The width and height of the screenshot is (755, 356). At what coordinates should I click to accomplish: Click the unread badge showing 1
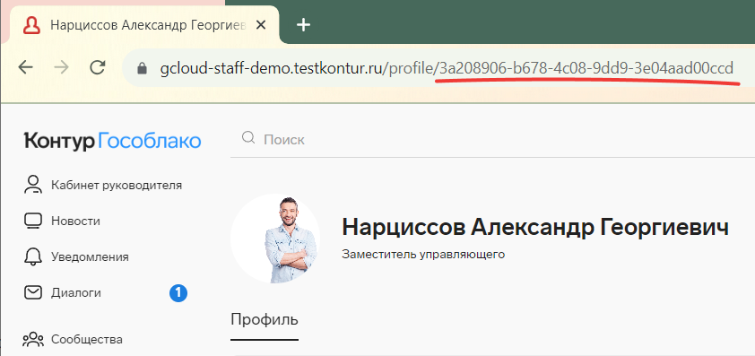178,293
